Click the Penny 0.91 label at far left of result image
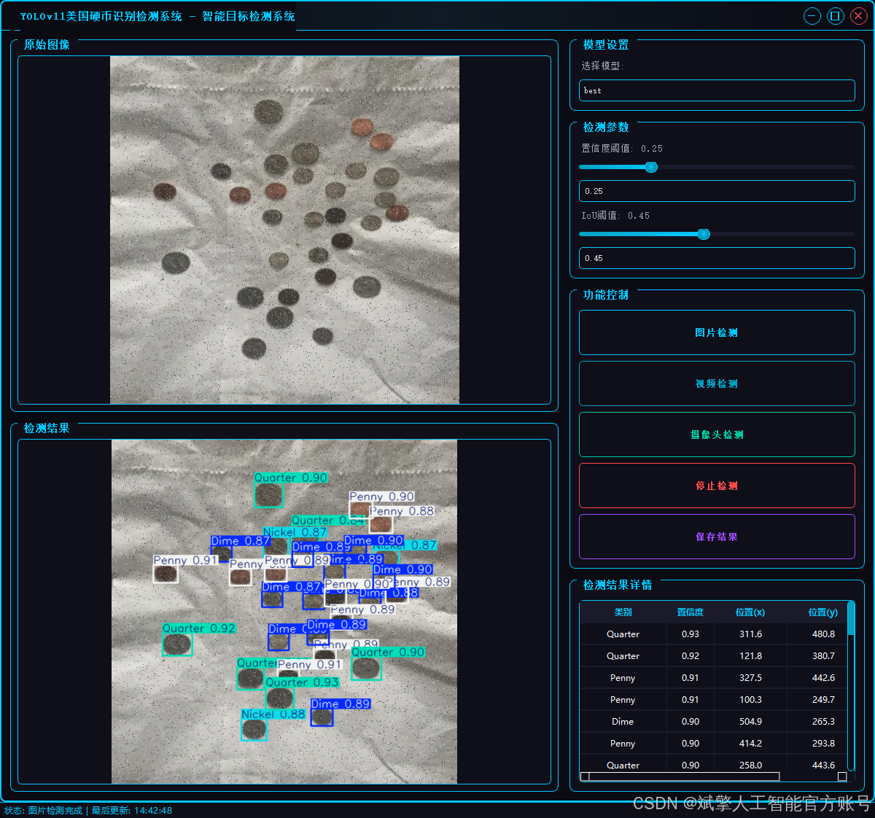The width and height of the screenshot is (875, 818). [185, 560]
